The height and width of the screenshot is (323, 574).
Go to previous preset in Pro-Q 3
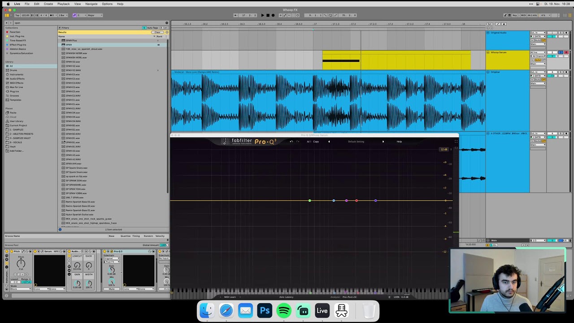point(329,142)
